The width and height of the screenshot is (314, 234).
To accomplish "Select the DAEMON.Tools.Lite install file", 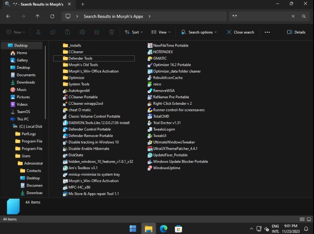I will (96, 123).
